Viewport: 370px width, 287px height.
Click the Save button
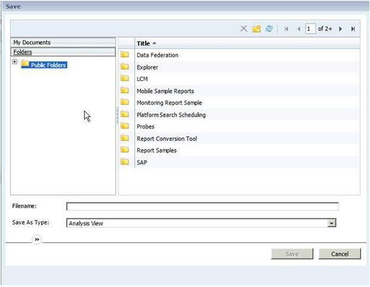coord(292,254)
